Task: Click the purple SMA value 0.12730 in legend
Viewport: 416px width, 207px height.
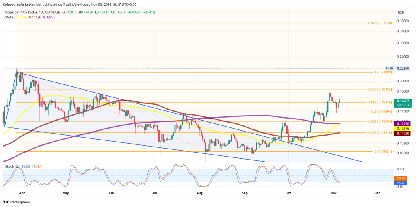Action: coord(49,17)
